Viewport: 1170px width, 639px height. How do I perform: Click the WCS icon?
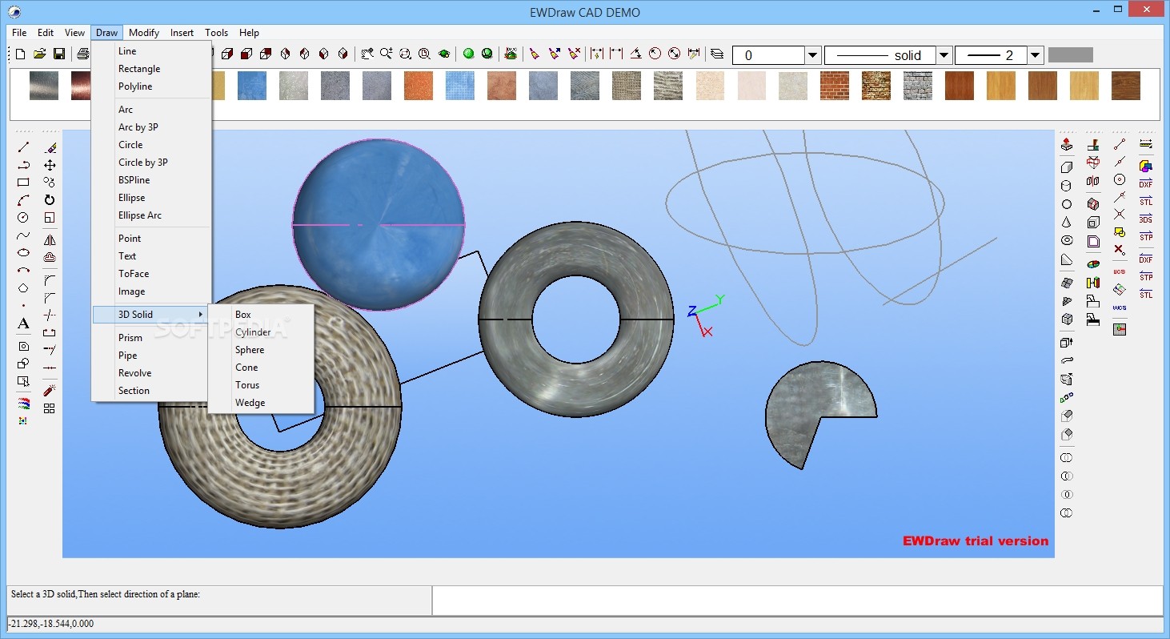(x=1120, y=307)
